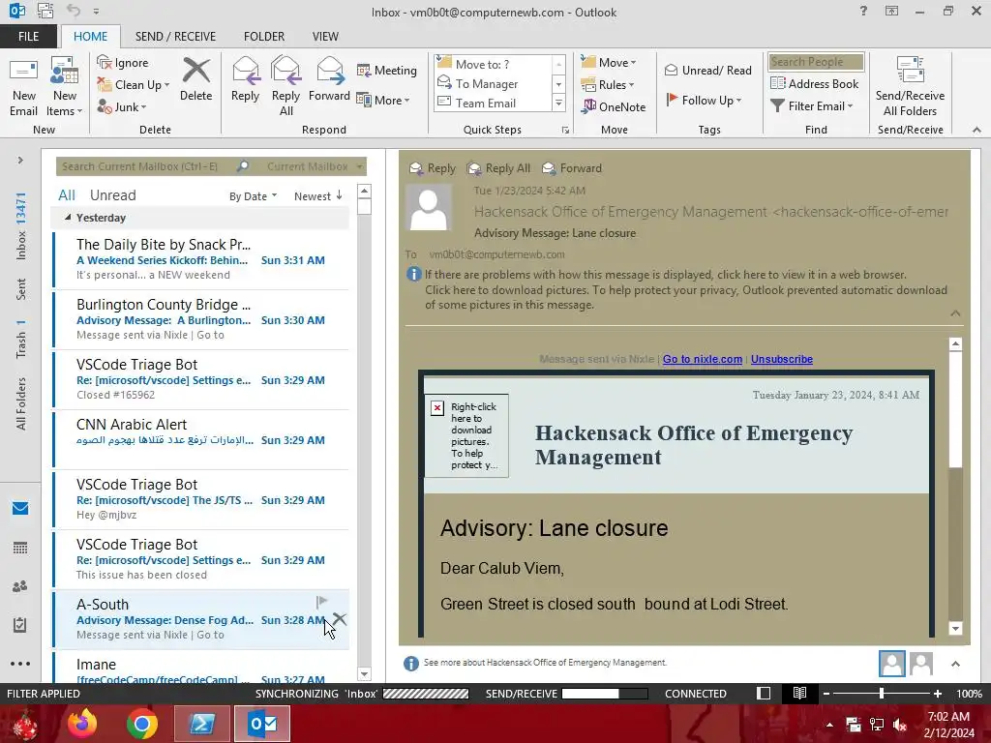Click the ribbon Reply button

pyautogui.click(x=245, y=79)
